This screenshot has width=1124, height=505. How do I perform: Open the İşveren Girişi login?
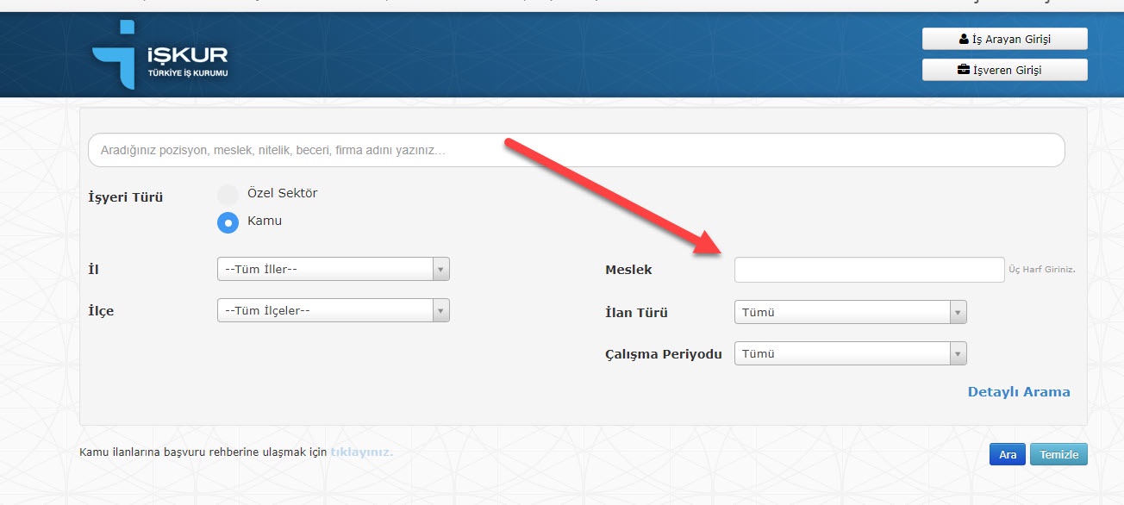click(x=1004, y=70)
